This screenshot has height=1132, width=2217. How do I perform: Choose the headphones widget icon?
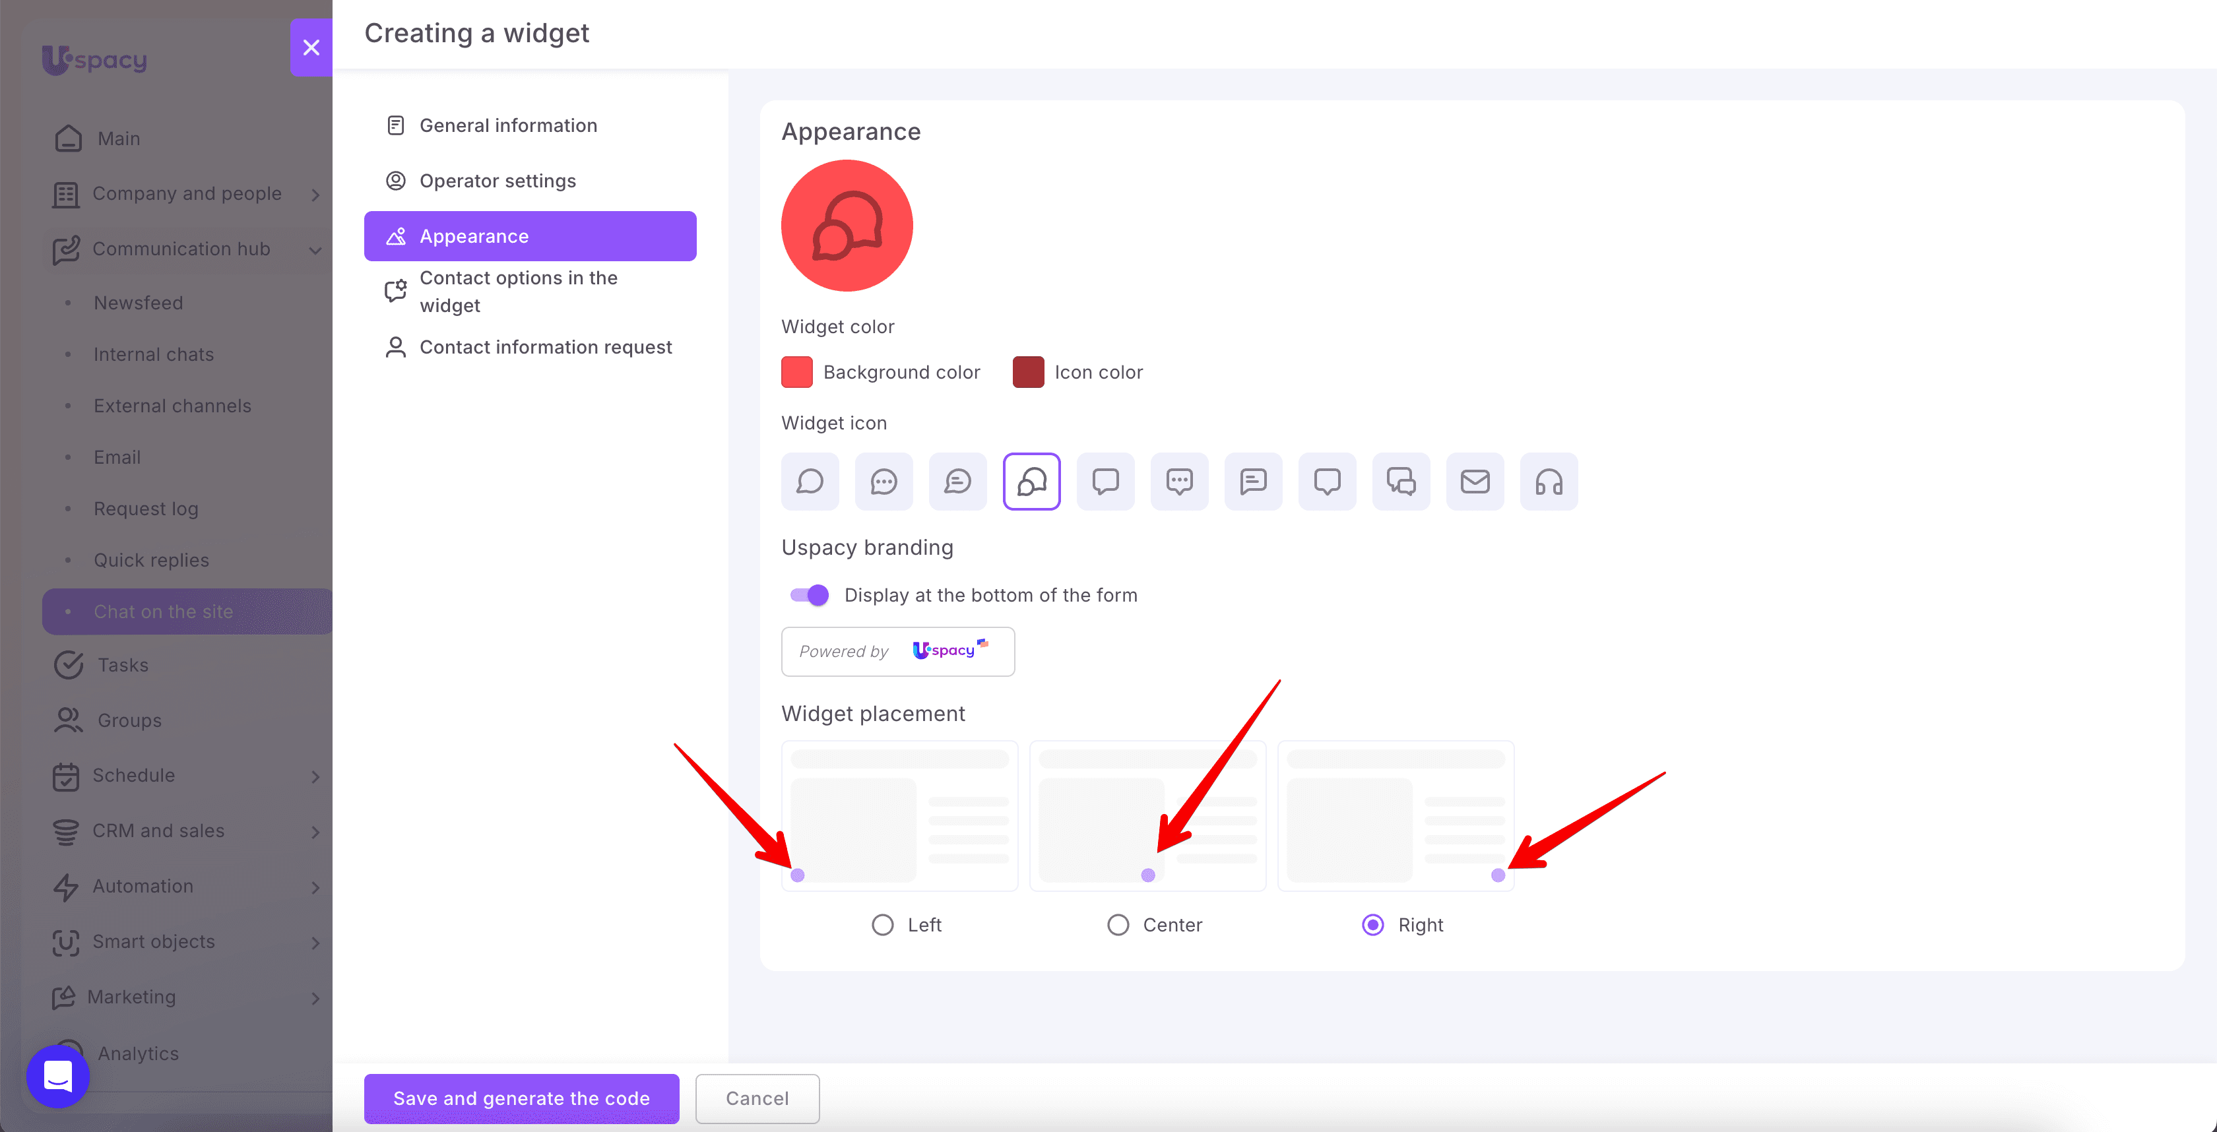pyautogui.click(x=1549, y=482)
